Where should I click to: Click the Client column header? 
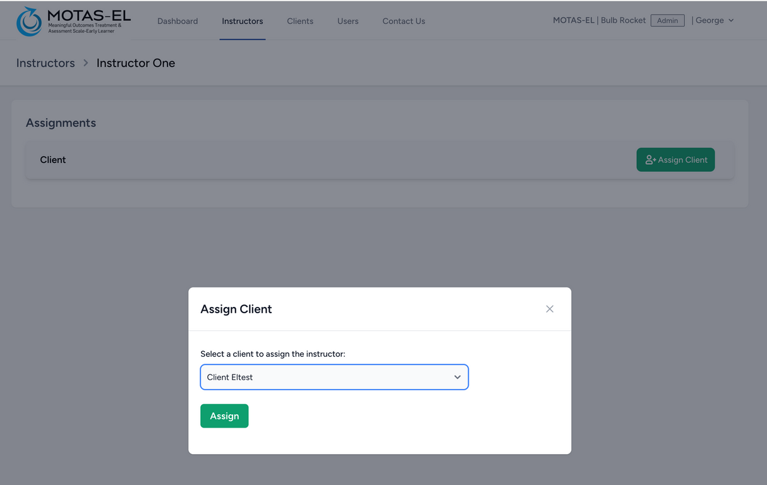[53, 160]
